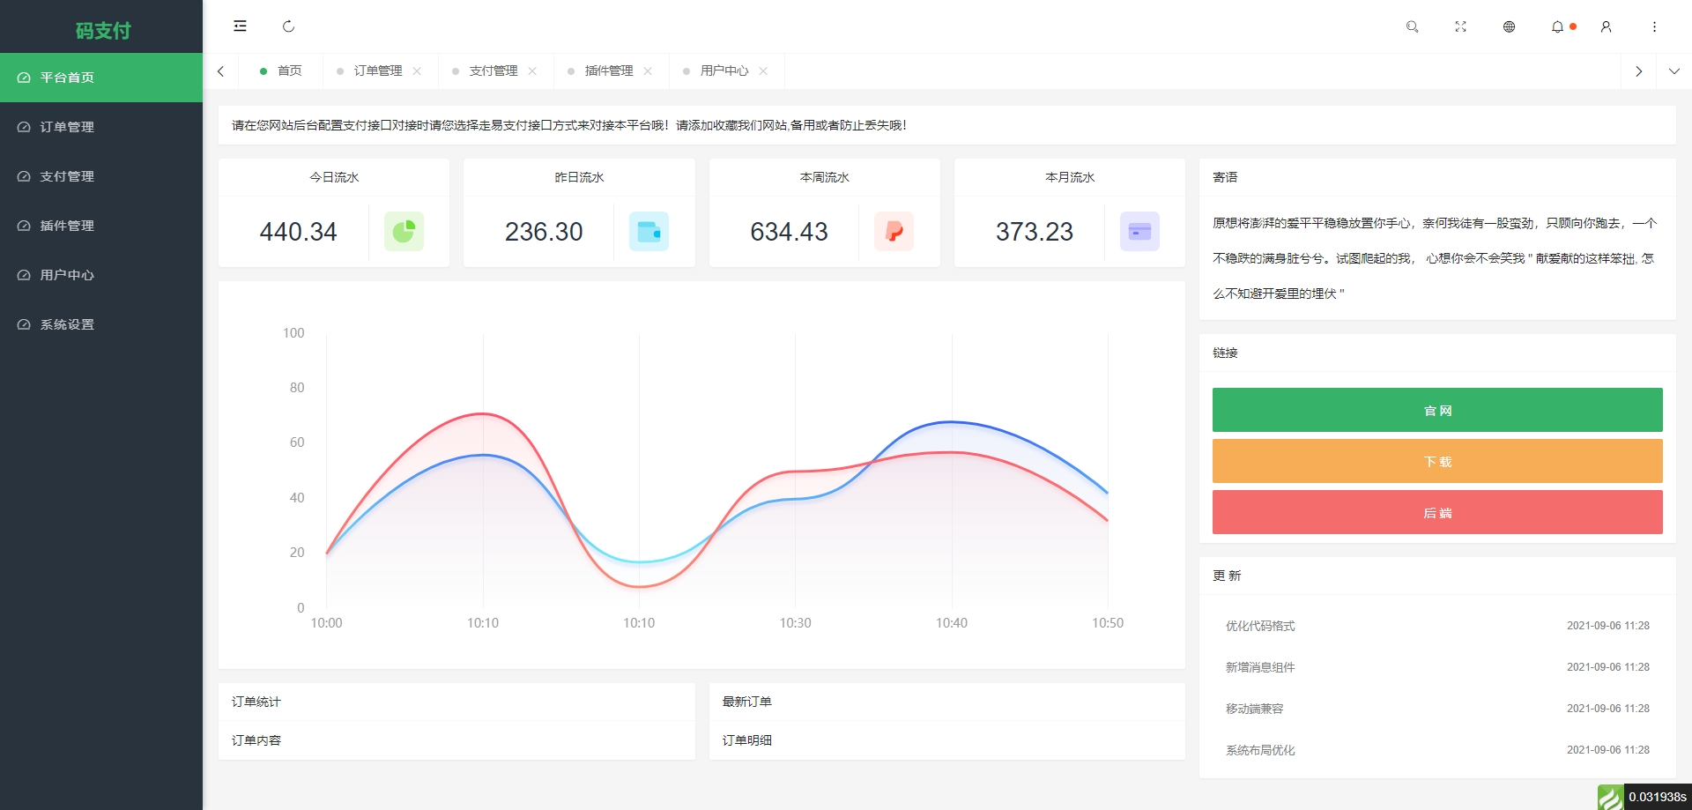Open the language globe icon
Viewport: 1692px width, 810px height.
(x=1509, y=26)
